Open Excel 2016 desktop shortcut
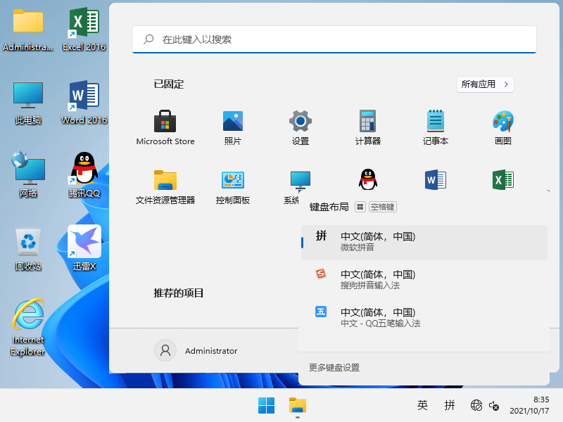 coord(84,30)
